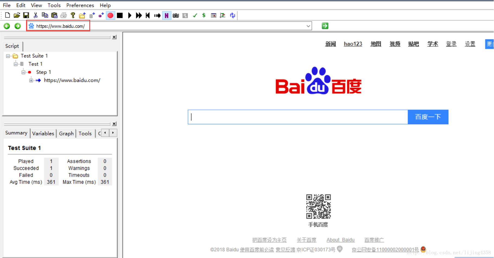Open the Preferences menu
The height and width of the screenshot is (258, 494).
coord(80,5)
